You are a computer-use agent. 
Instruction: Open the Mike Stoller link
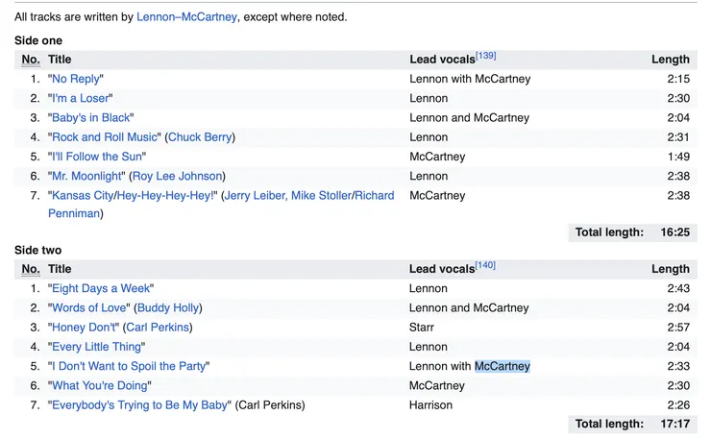[322, 195]
